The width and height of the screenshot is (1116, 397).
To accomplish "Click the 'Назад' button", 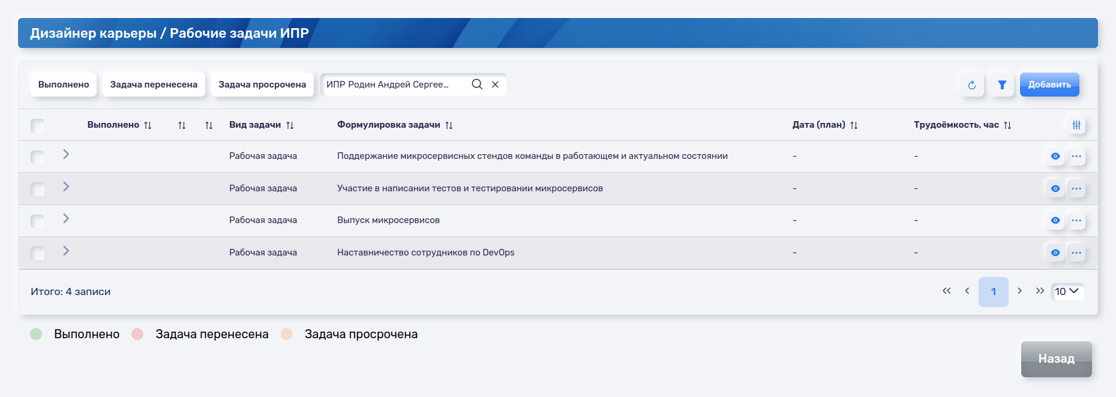I will point(1056,359).
